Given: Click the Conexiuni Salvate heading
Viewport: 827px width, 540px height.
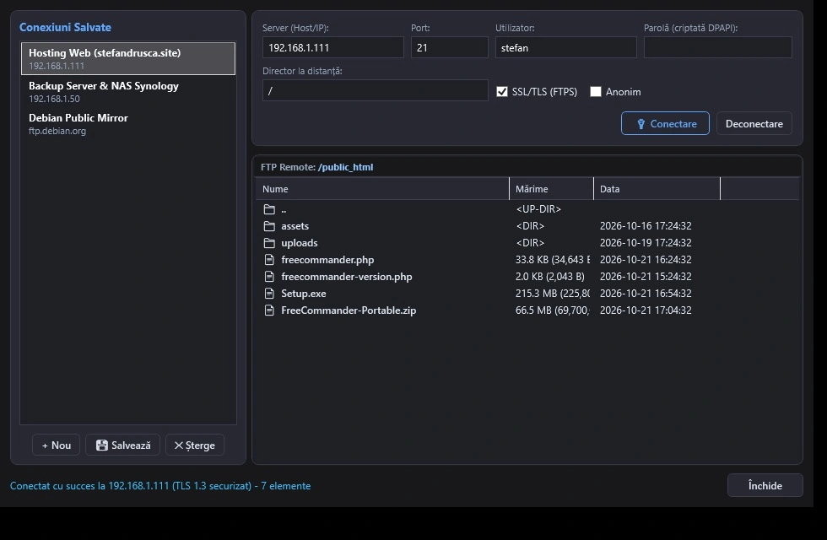Looking at the screenshot, I should click(x=66, y=27).
